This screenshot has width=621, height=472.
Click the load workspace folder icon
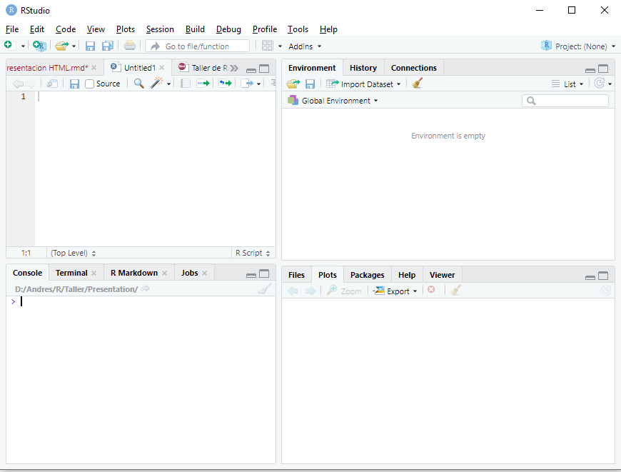pyautogui.click(x=293, y=84)
